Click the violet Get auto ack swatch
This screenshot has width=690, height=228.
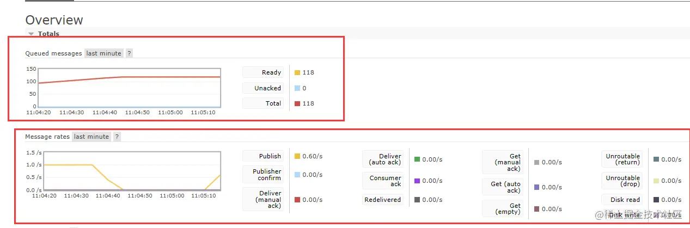(x=537, y=187)
